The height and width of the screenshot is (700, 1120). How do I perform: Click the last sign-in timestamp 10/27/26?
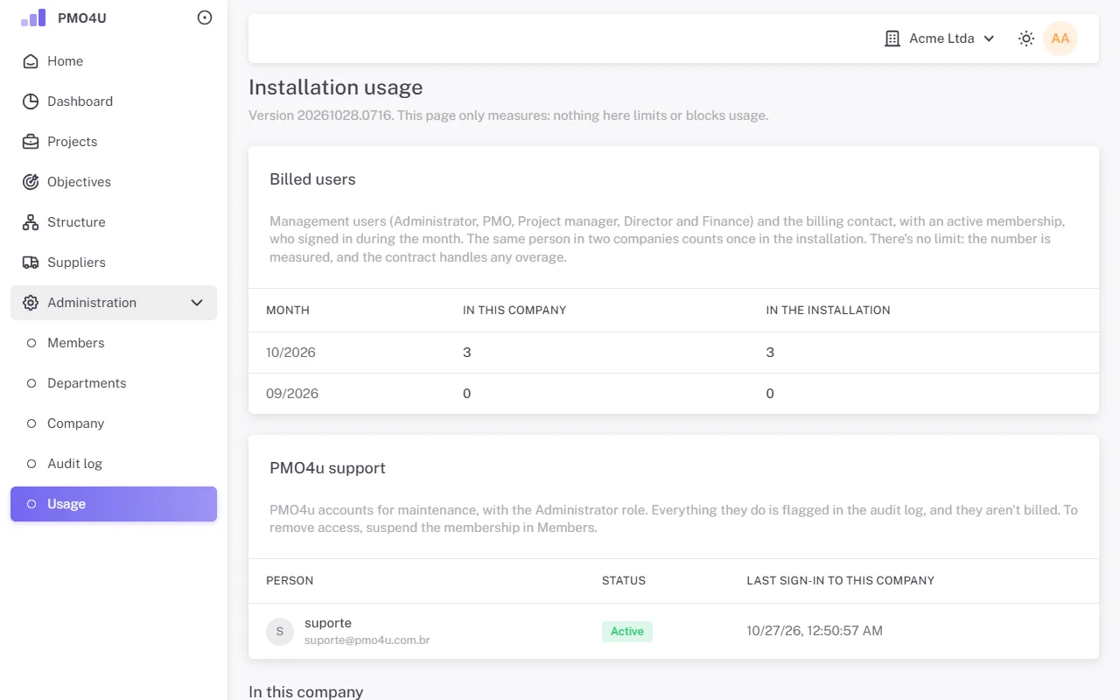point(815,631)
